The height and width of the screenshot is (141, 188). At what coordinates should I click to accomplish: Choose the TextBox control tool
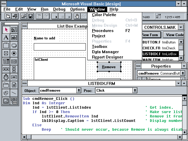pos(14,38)
